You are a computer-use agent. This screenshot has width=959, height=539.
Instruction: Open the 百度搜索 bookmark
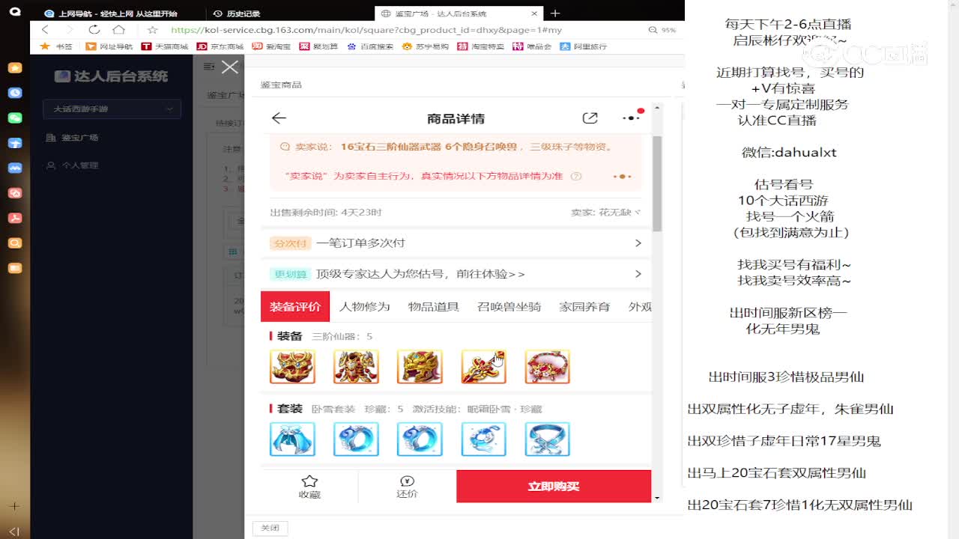[370, 46]
